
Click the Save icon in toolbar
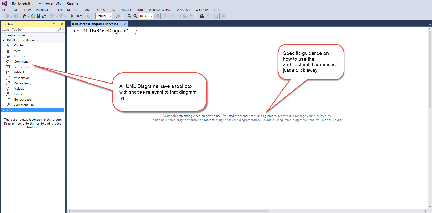pyautogui.click(x=39, y=16)
